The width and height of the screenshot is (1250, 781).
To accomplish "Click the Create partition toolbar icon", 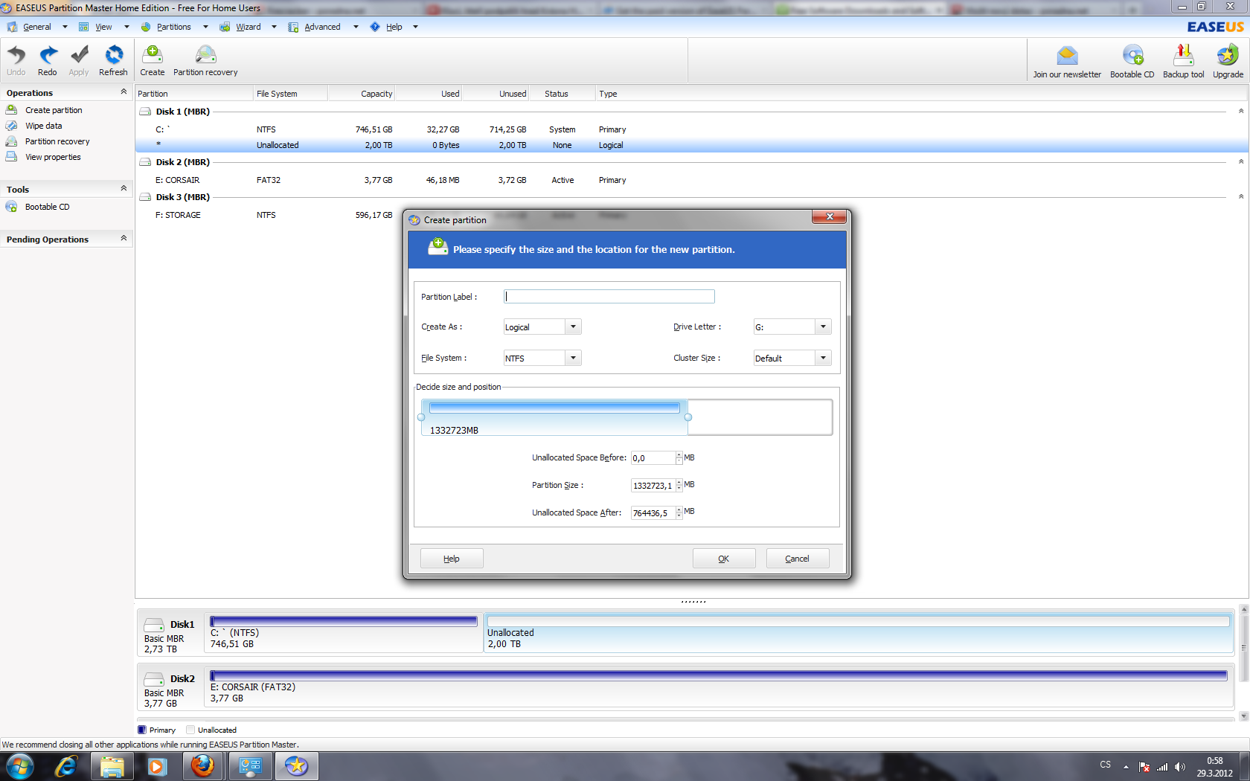I will coord(153,60).
